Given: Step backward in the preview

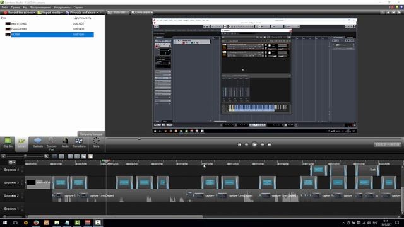Looking at the screenshot, I should [246, 144].
